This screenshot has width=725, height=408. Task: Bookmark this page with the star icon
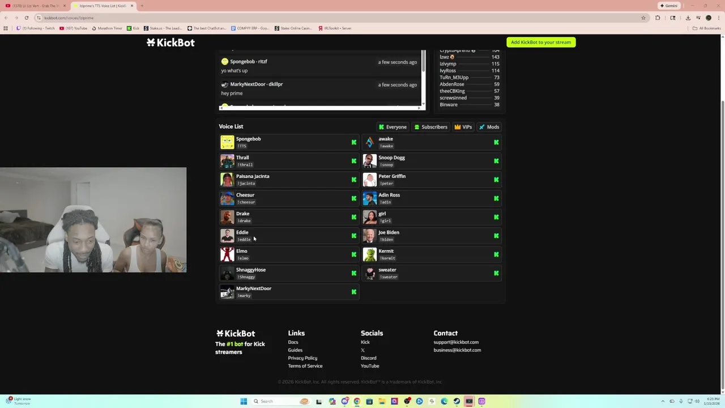click(x=643, y=18)
